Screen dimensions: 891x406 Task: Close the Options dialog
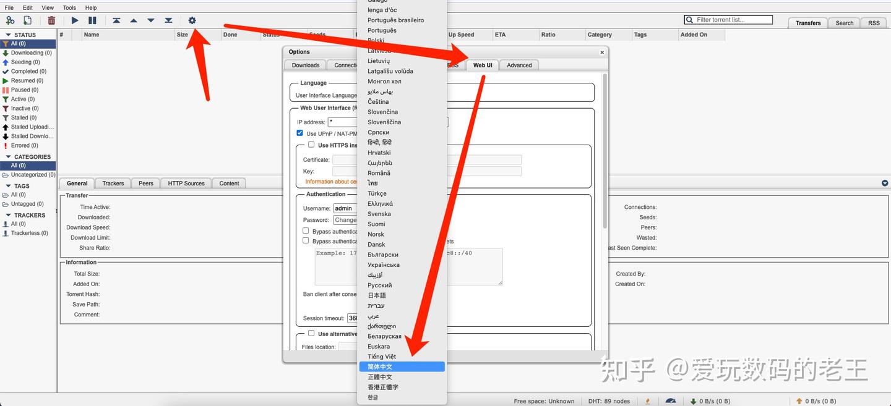coord(602,53)
